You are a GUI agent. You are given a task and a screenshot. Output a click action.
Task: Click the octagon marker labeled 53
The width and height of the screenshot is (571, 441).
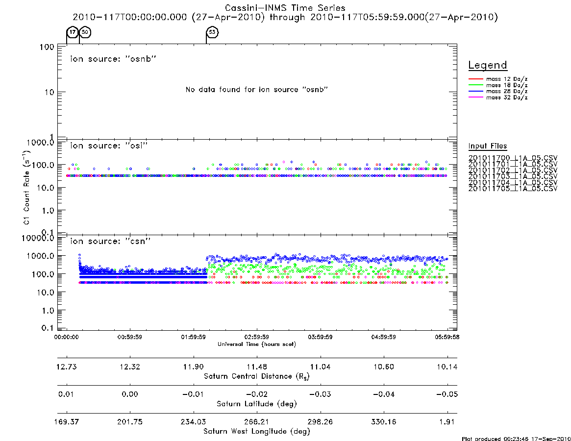click(x=212, y=32)
